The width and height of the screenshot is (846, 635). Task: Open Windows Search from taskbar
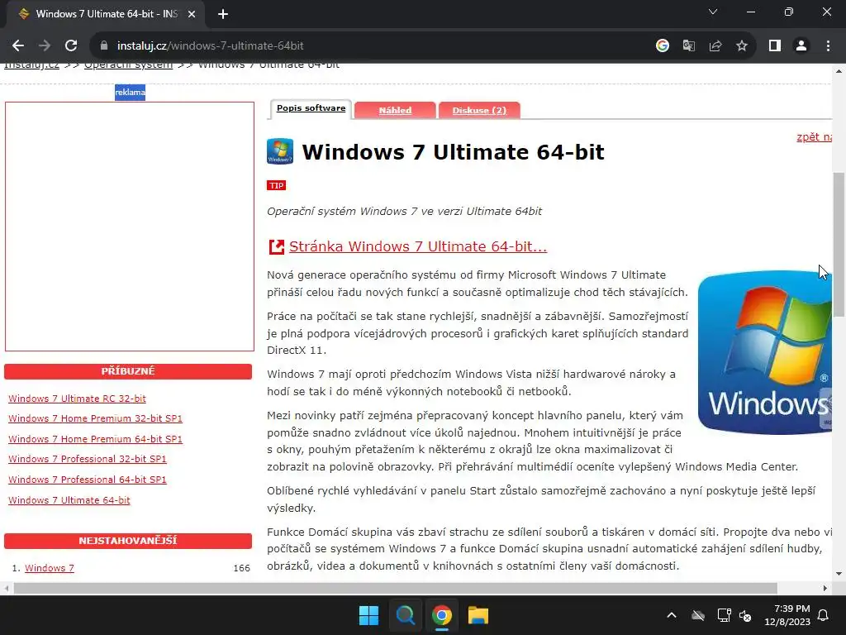point(405,615)
